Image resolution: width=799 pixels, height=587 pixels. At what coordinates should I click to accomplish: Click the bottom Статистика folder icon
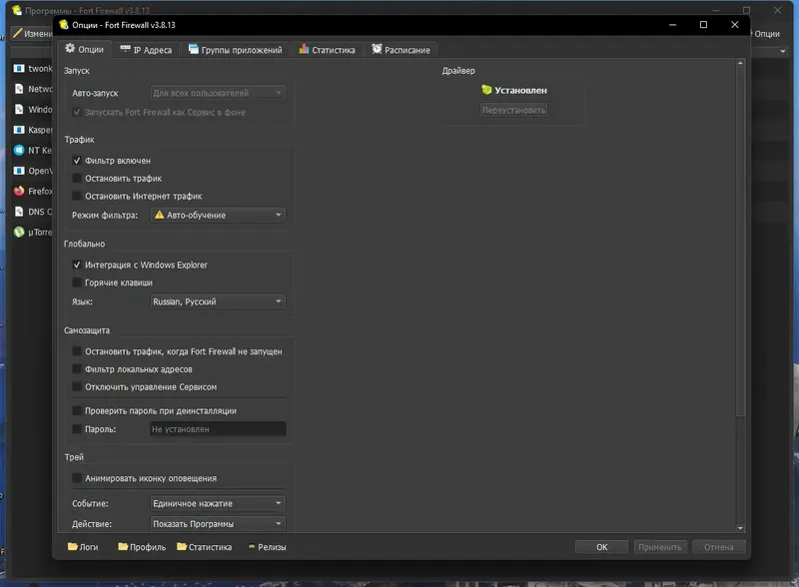182,546
